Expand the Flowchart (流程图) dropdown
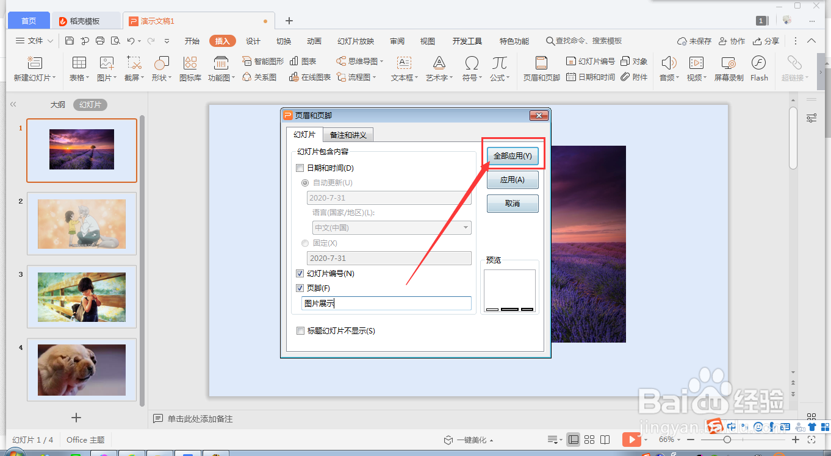Viewport: 831px width, 456px height. click(x=375, y=77)
